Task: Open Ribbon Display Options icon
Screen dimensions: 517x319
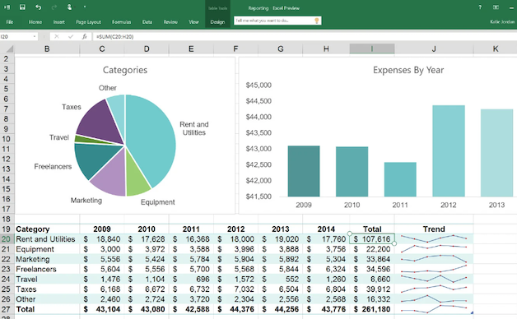Action: click(x=496, y=7)
